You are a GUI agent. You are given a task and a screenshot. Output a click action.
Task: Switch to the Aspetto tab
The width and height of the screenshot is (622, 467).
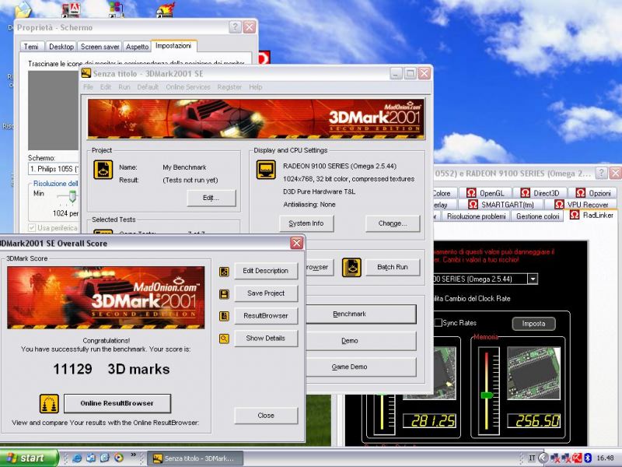[137, 47]
